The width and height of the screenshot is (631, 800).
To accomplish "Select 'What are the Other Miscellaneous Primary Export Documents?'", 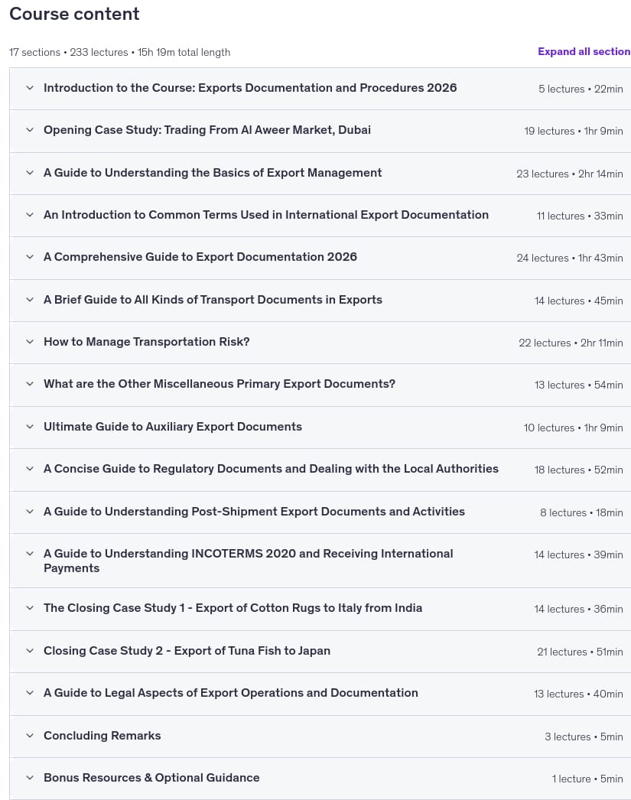I will pos(220,384).
